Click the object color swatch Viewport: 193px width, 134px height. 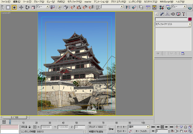(190, 19)
